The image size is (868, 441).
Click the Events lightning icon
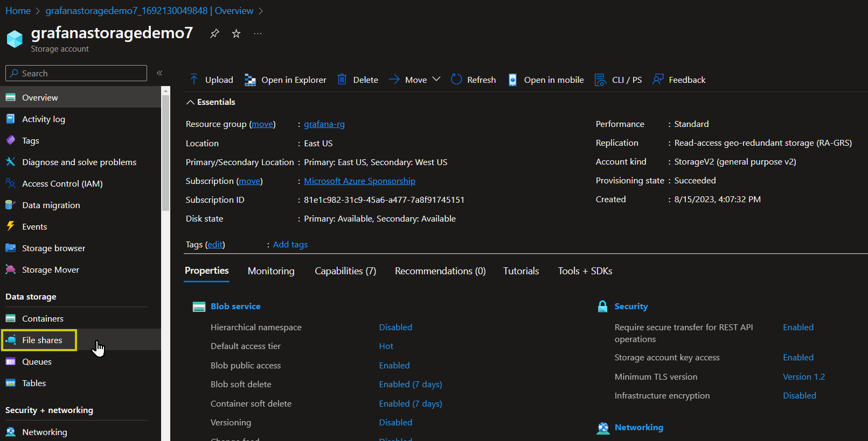(x=10, y=226)
